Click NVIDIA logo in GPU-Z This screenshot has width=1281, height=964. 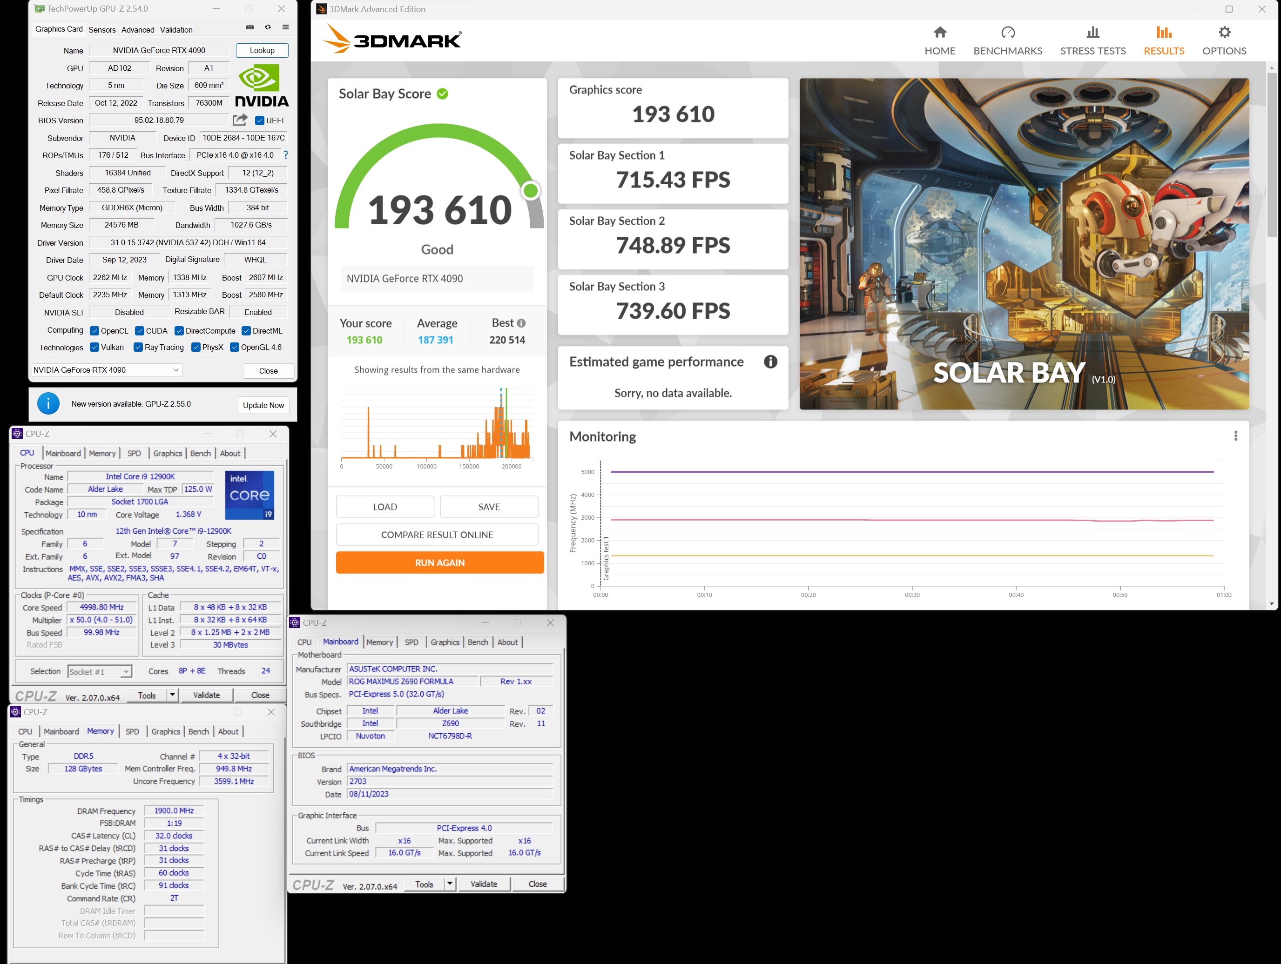click(x=262, y=85)
